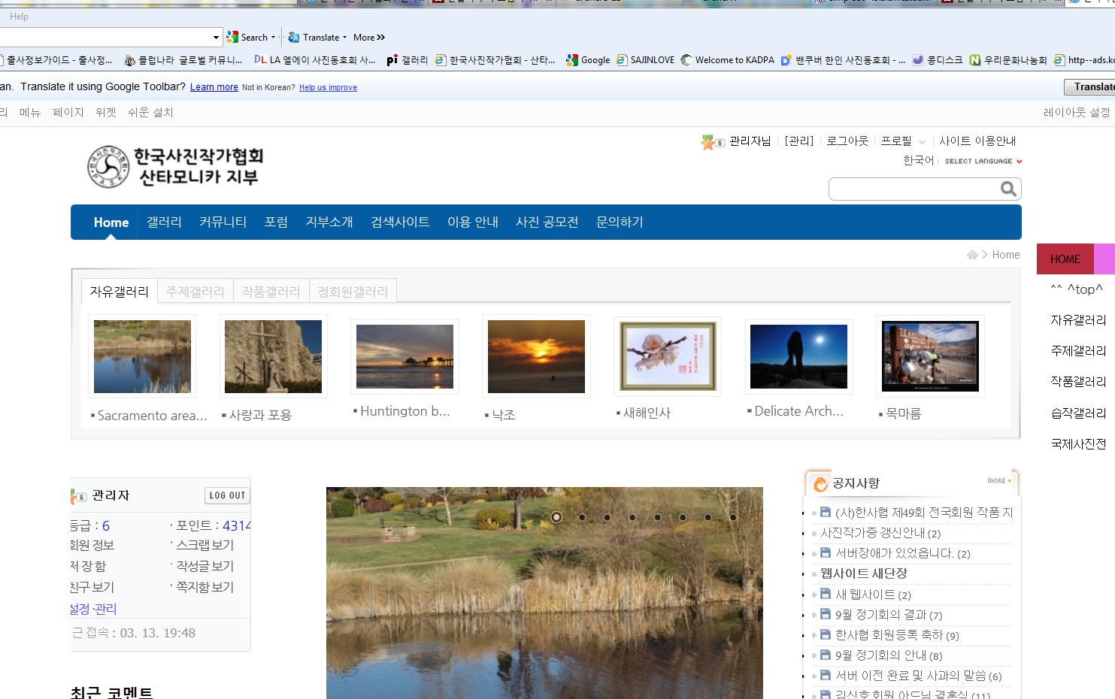The image size is (1115, 699).
Task: Open the Google bookmark icon
Action: [572, 60]
